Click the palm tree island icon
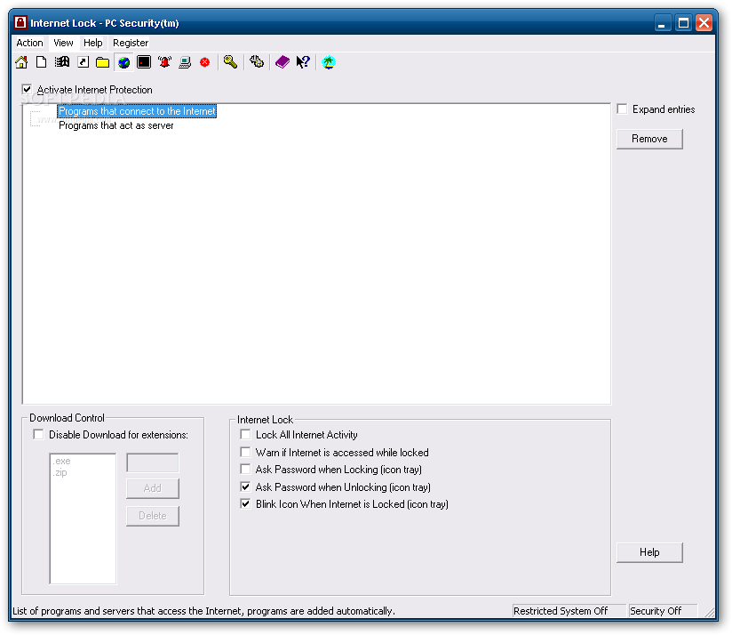This screenshot has height=635, width=732. point(329,62)
